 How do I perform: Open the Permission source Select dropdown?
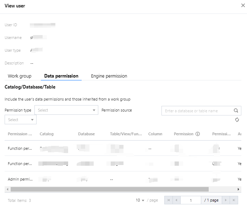(x=21, y=120)
